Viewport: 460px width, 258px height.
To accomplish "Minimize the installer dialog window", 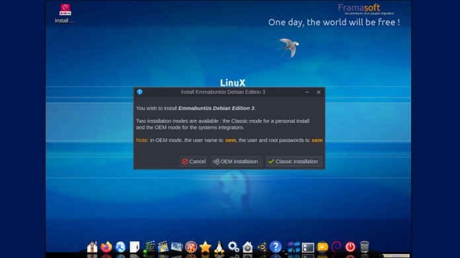I will 307,92.
